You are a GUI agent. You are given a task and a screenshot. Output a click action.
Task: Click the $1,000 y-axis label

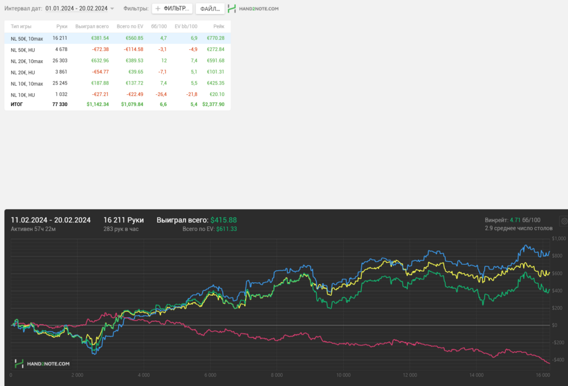pos(558,238)
